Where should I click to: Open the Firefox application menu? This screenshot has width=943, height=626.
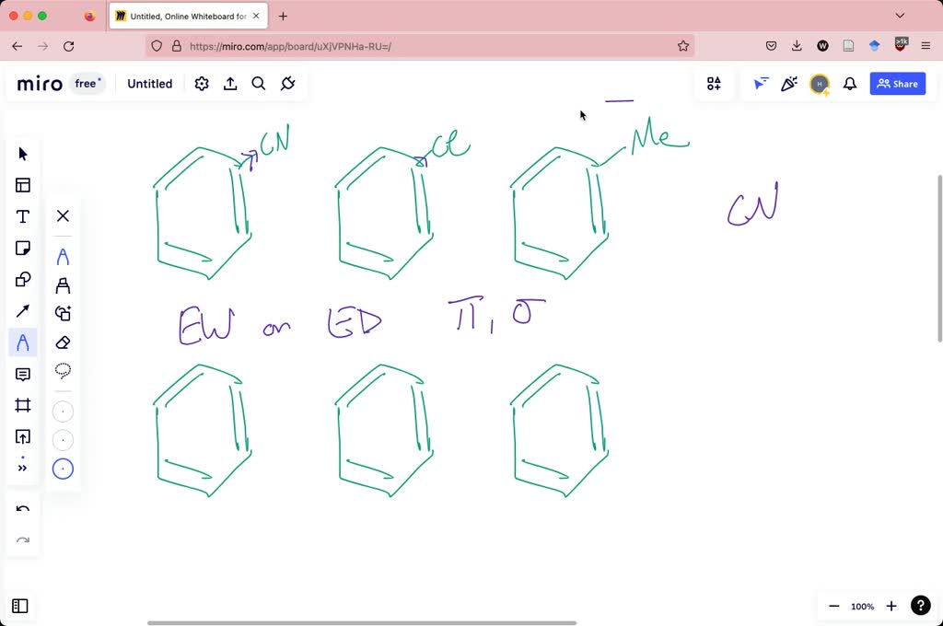pos(926,45)
